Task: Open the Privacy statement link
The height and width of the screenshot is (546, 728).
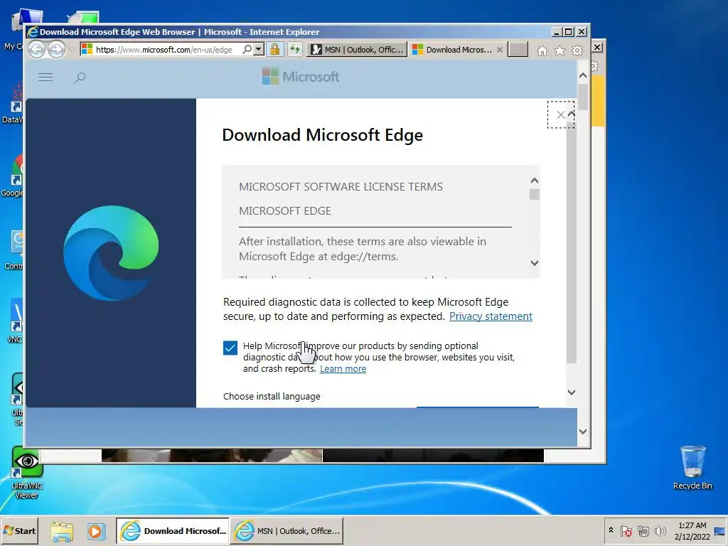Action: point(491,316)
